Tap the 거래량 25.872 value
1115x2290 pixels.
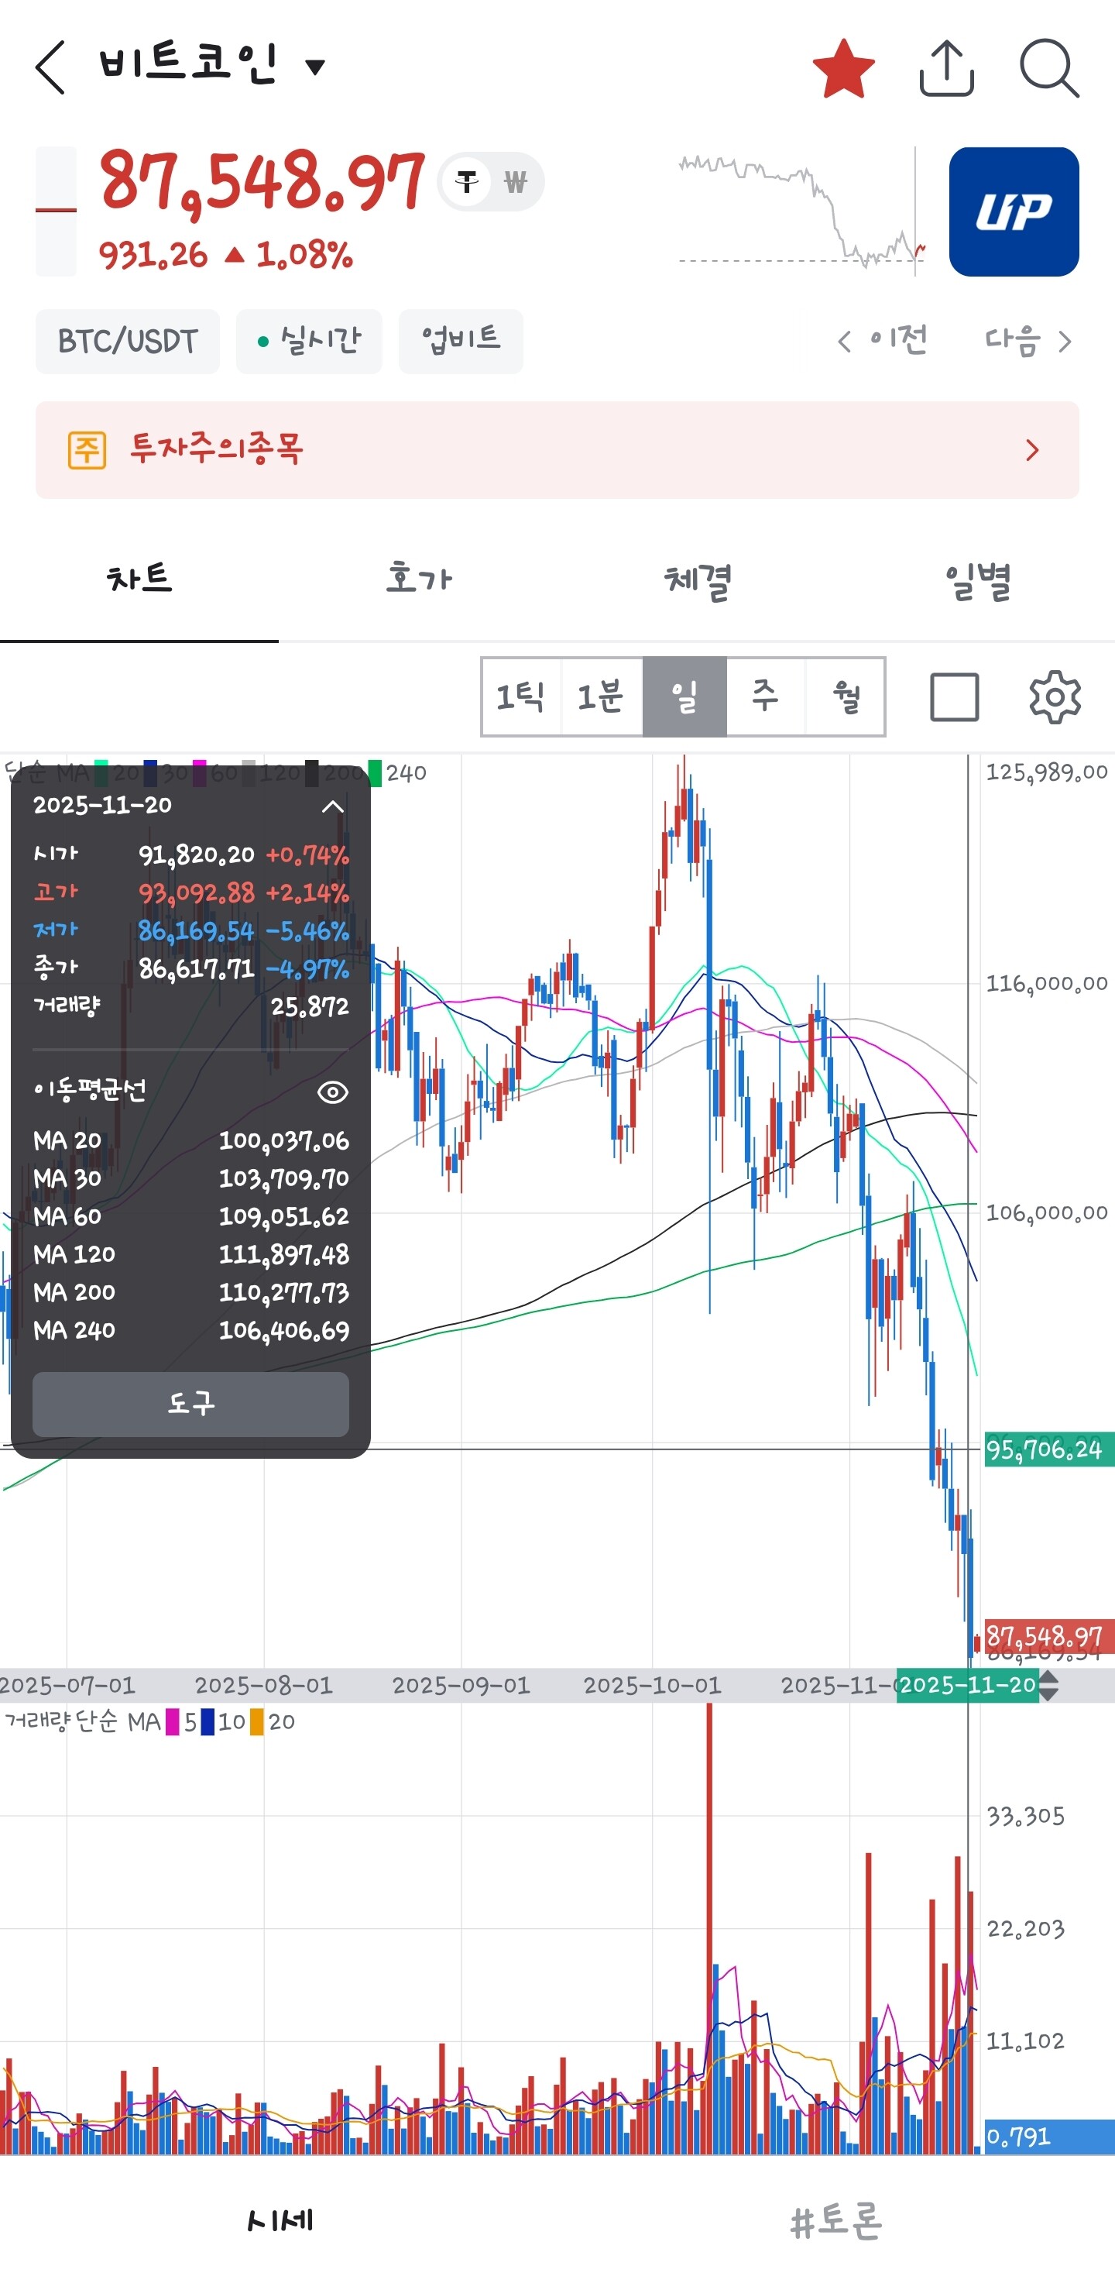[x=309, y=1006]
